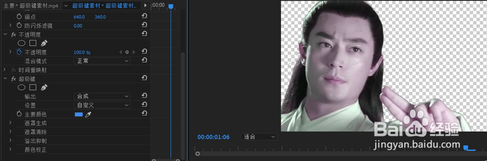The height and width of the screenshot is (161, 487).
Task: Reset the 超级键 effect
Action: coord(144,78)
